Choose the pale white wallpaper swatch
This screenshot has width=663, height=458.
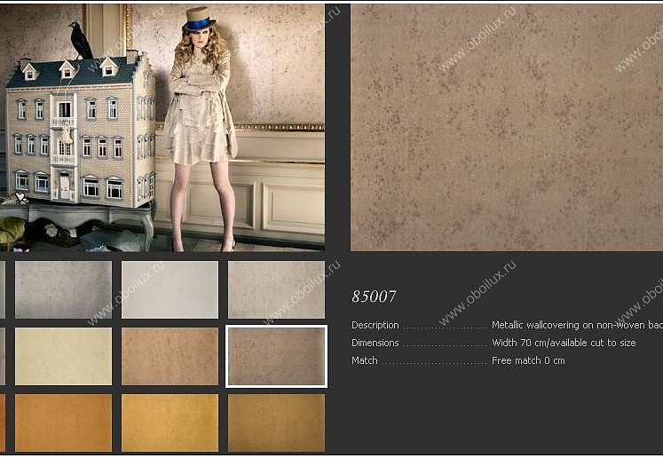pos(170,289)
